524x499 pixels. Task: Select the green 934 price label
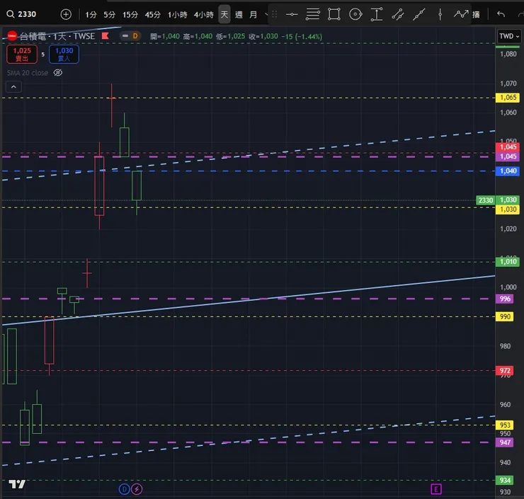click(x=505, y=481)
